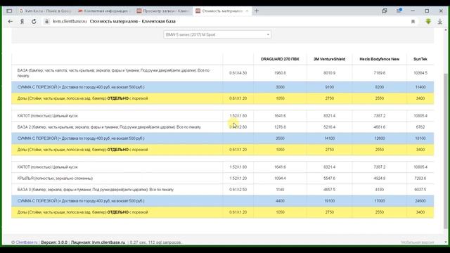Select the ORAGUARD value 1094.4
This screenshot has height=253, width=450.
pos(280,179)
